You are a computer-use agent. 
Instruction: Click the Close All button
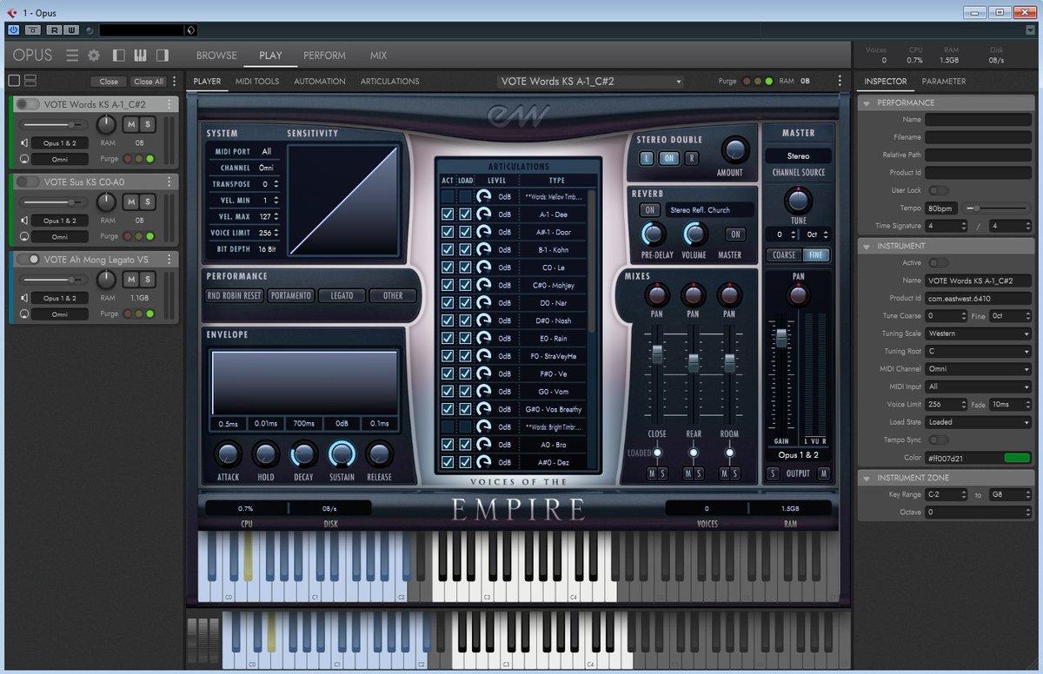point(148,82)
